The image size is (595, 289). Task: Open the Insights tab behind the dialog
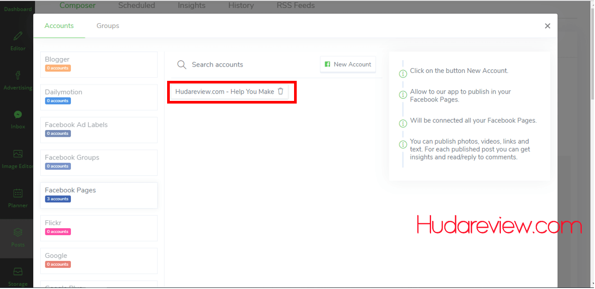point(191,6)
